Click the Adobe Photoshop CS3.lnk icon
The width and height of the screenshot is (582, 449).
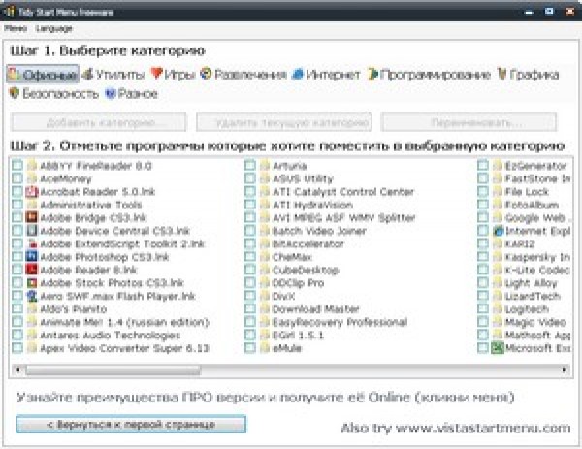click(32, 257)
